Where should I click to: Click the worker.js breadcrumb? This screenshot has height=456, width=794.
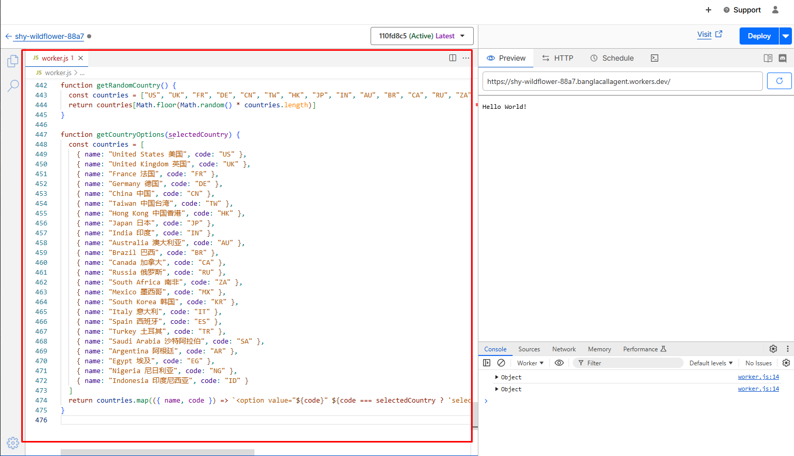(58, 73)
